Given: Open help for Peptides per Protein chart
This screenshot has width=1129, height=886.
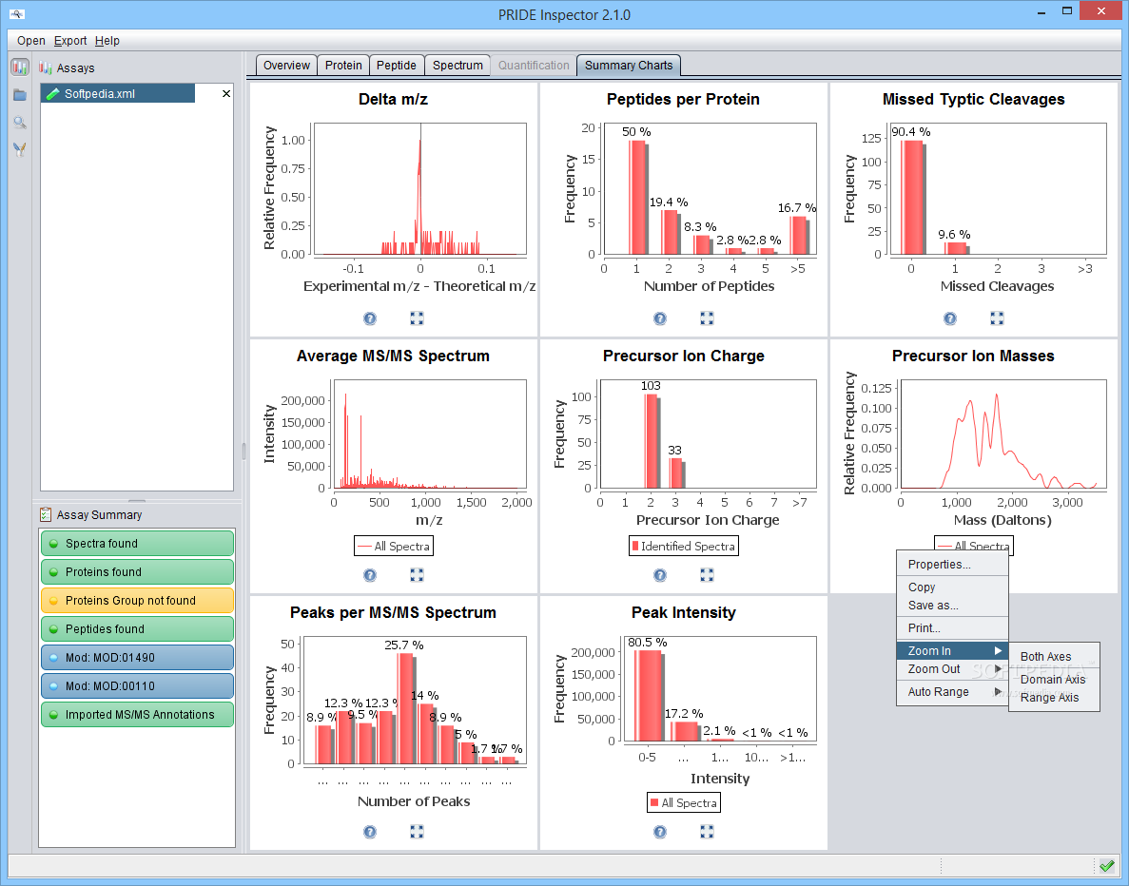Looking at the screenshot, I should (659, 318).
